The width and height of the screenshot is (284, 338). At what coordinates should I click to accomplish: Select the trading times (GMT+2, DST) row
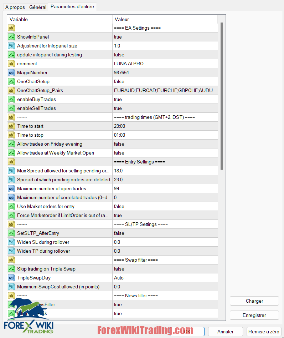(113, 117)
